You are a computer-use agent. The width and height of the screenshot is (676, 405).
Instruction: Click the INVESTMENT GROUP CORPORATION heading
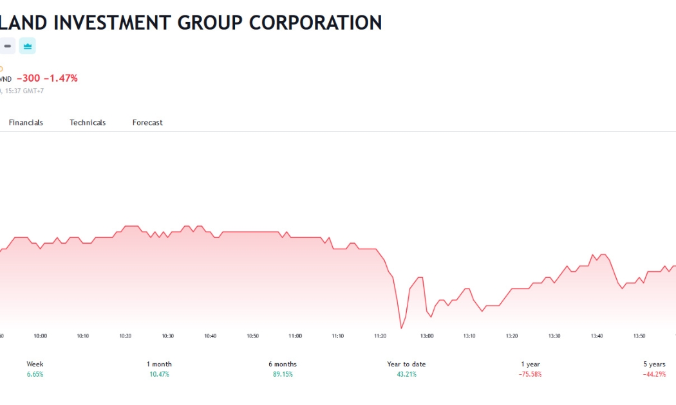(x=218, y=22)
